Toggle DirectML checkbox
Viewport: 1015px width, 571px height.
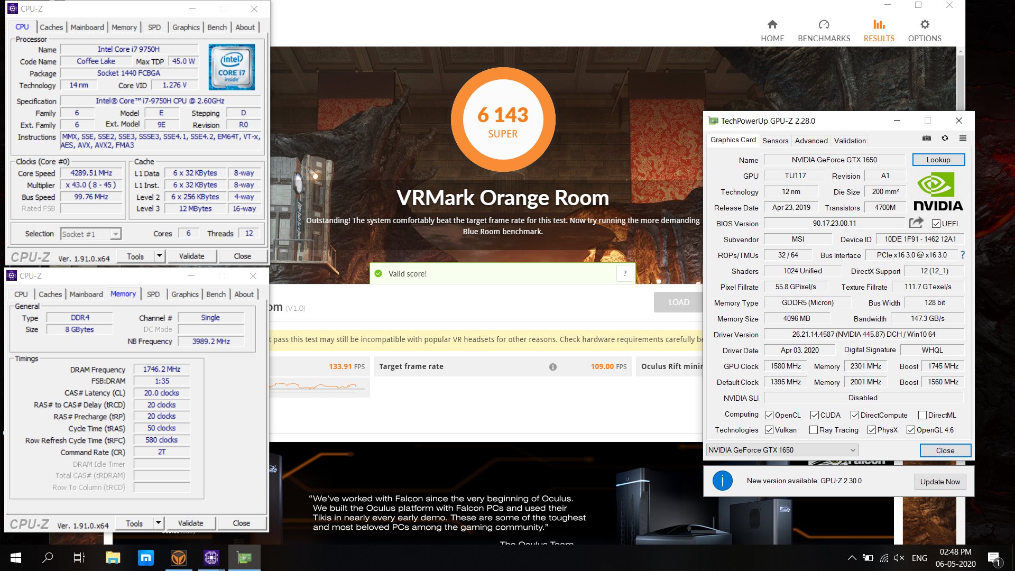[x=922, y=415]
